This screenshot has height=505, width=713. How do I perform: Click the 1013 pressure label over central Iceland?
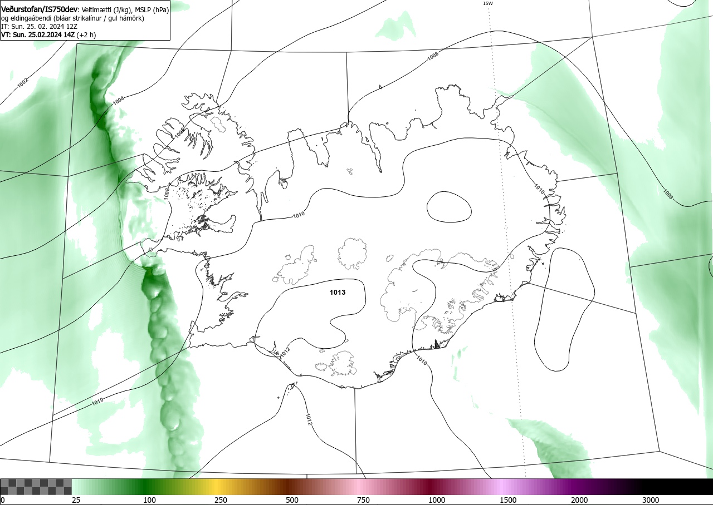click(338, 293)
